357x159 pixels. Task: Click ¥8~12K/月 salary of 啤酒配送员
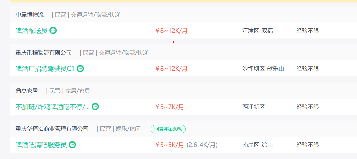click(171, 31)
